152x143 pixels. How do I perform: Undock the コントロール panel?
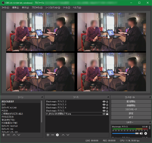pos(150,97)
